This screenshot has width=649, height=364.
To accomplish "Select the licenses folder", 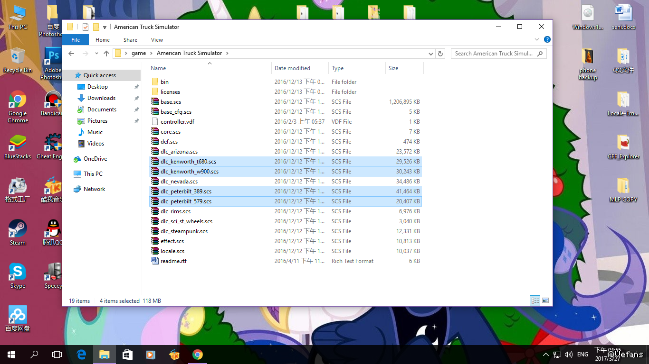I will 286,92.
